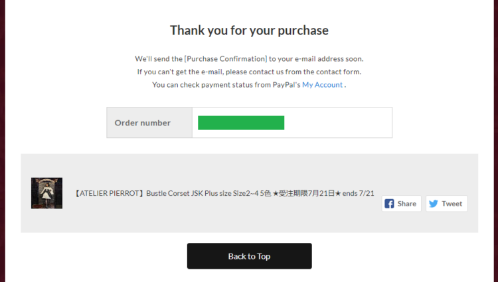Click the Back to Top button
This screenshot has width=498, height=282.
pos(249,256)
